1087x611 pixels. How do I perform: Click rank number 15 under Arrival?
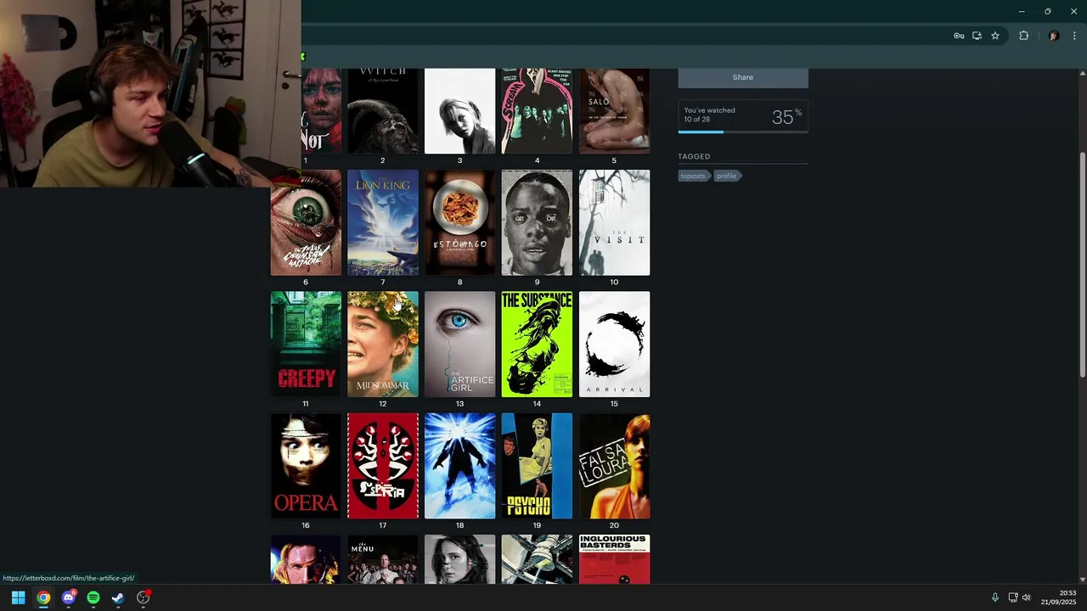(x=614, y=404)
